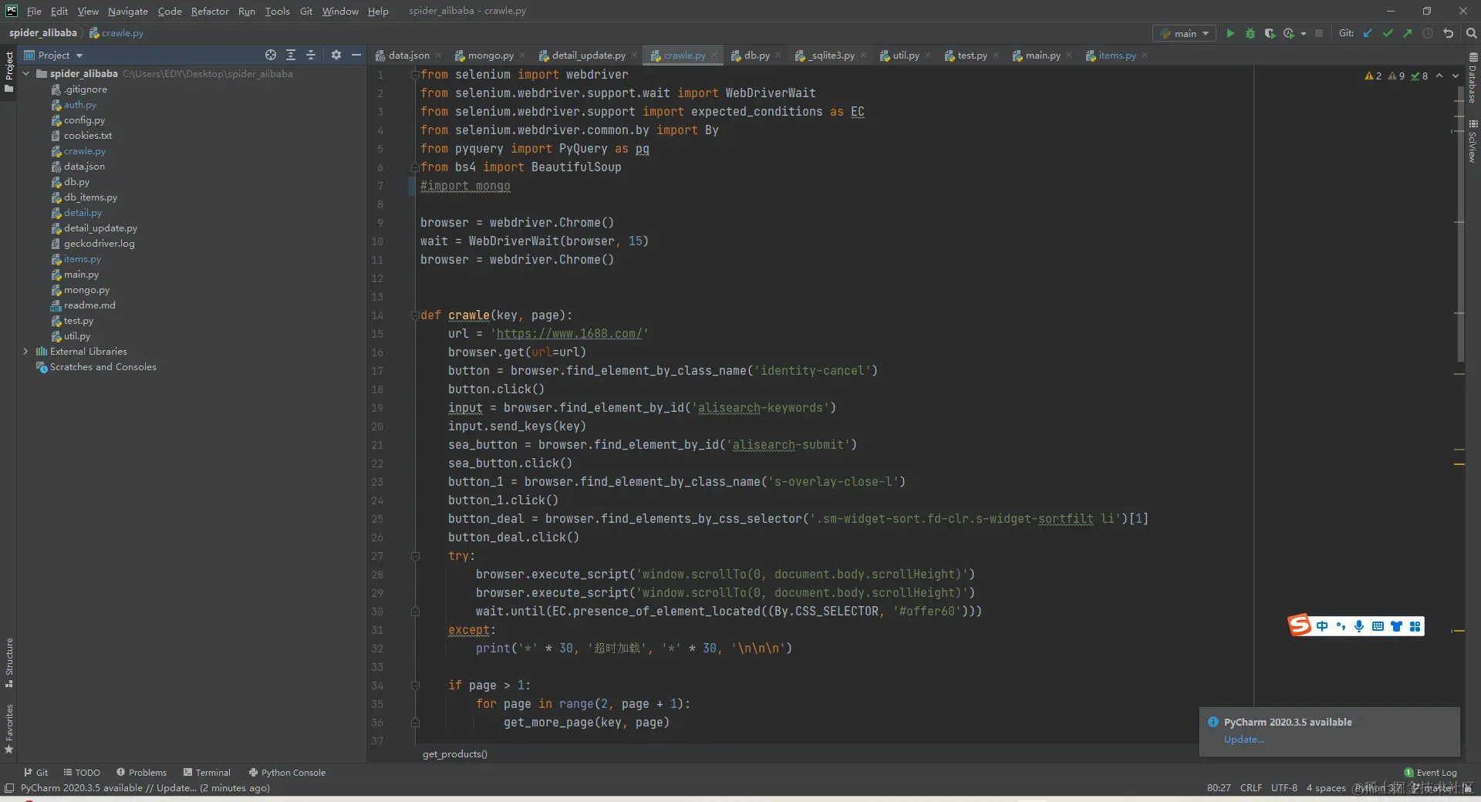Viewport: 1481px width, 802px height.
Task: Collapse all items in Project panel
Action: [311, 55]
